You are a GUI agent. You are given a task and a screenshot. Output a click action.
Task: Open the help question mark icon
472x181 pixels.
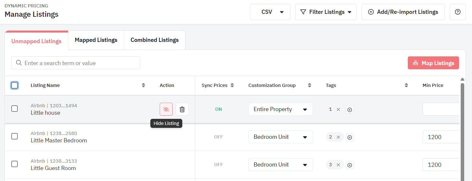(457, 12)
